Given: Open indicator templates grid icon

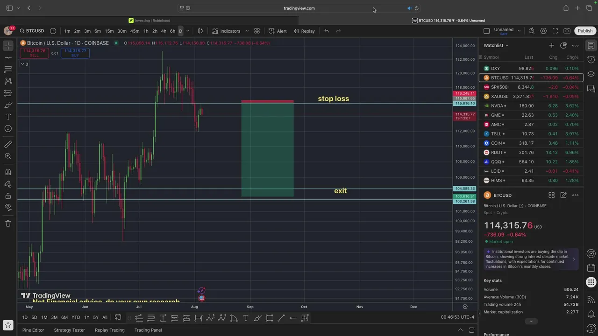Looking at the screenshot, I should click(x=257, y=31).
